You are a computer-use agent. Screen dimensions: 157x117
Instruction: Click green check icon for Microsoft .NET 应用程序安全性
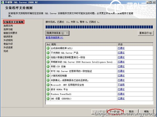point(48,85)
